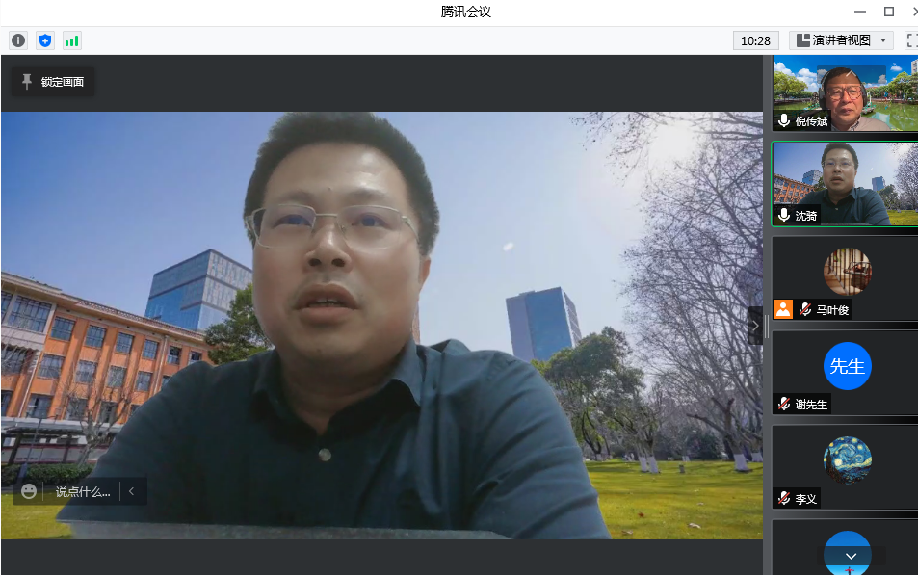Enter fullscreen with the top-right icon
918x577 pixels.
[x=911, y=40]
